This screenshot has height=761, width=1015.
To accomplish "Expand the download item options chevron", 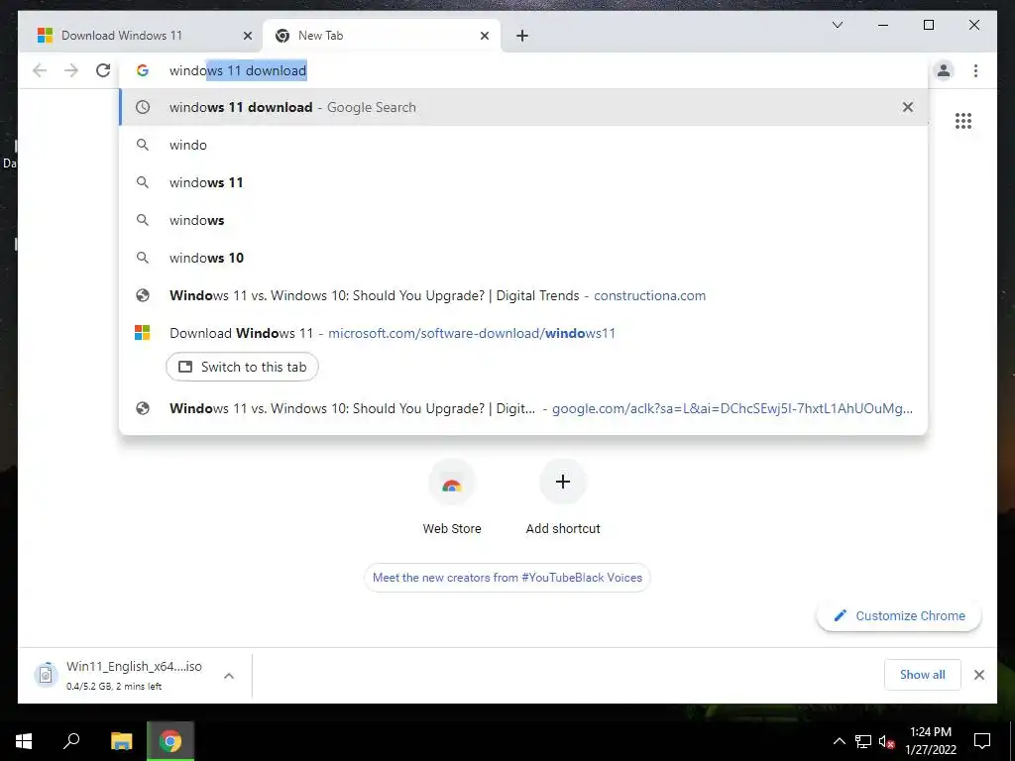I will 229,676.
